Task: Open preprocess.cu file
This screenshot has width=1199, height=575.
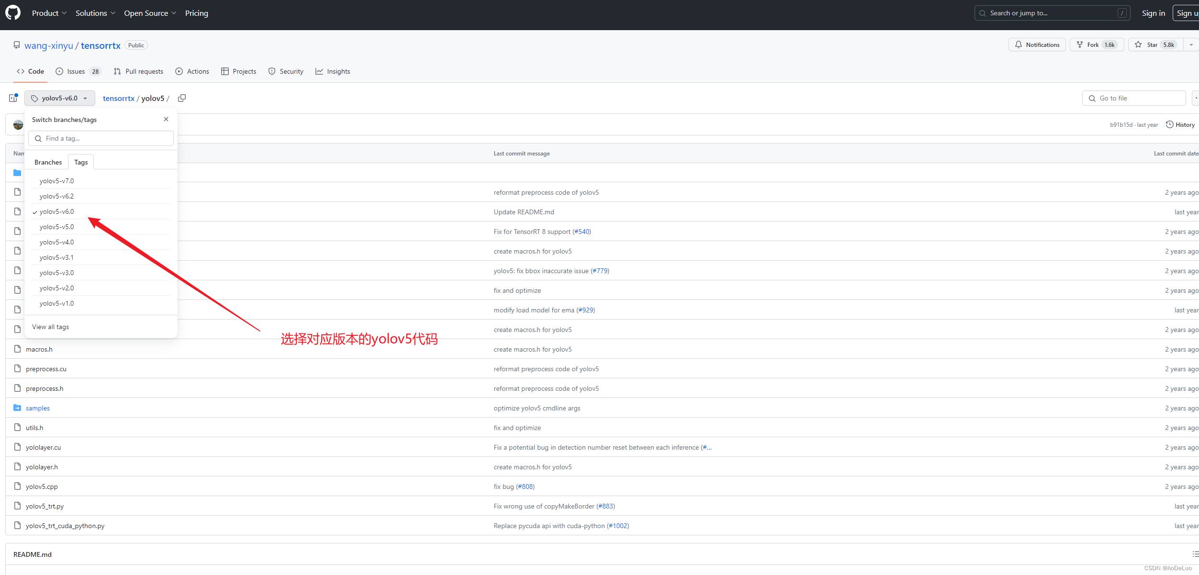Action: tap(46, 369)
